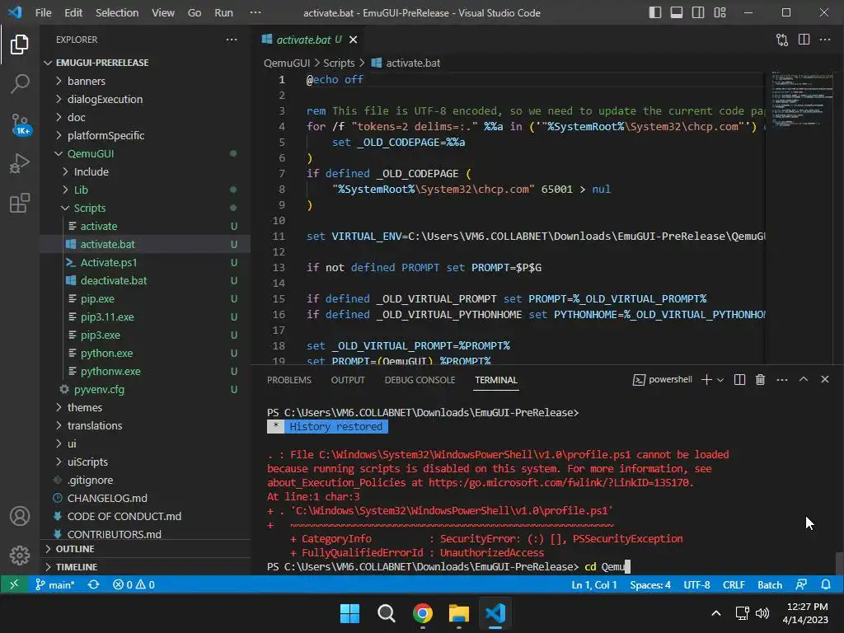Viewport: 844px width, 633px height.
Task: Click Ln 1, Col 1 to go to line
Action: coord(594,584)
